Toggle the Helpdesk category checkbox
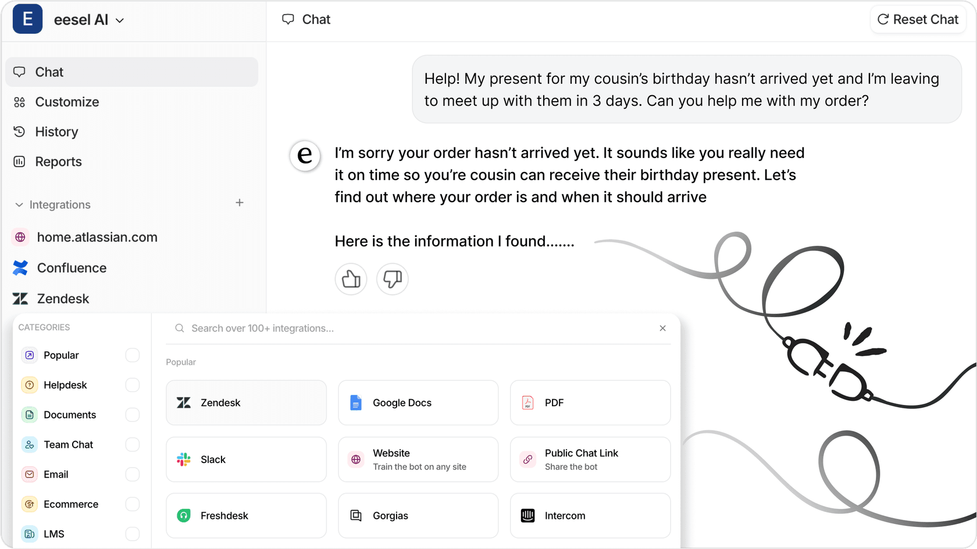977x549 pixels. 133,385
